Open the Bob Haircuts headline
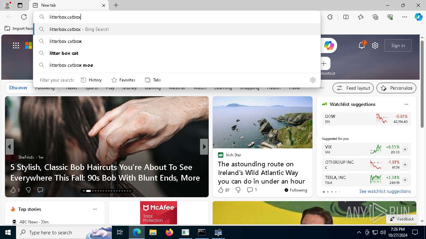Viewport: 426px width, 239px height. (105, 172)
